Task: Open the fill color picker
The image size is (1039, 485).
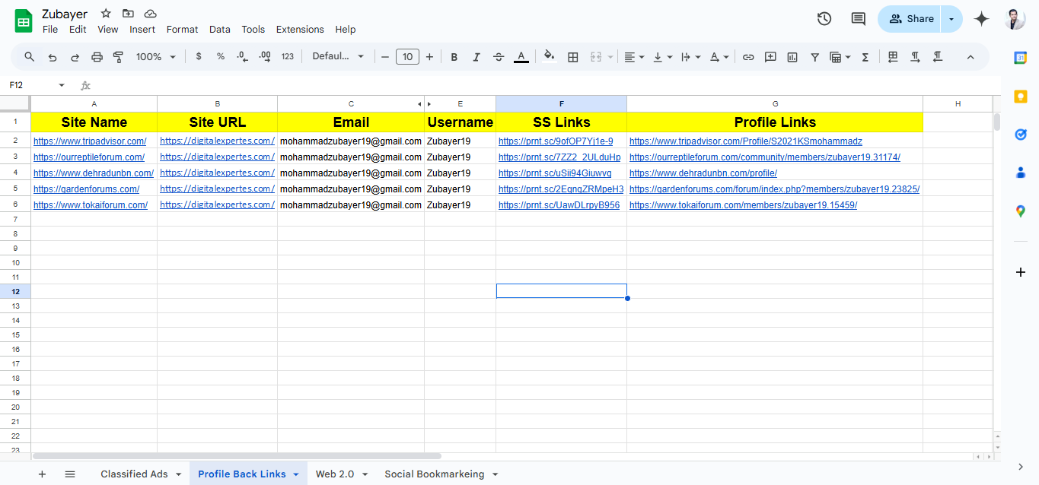Action: [x=549, y=57]
